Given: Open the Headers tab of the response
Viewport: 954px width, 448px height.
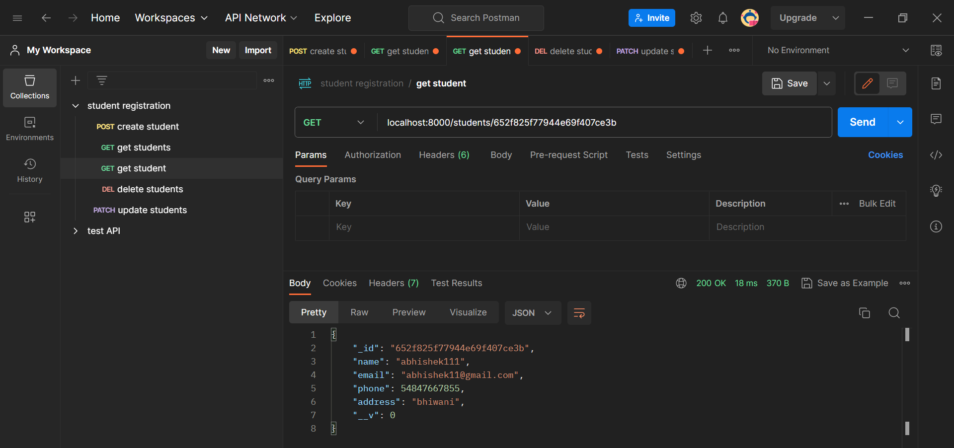Looking at the screenshot, I should (393, 283).
